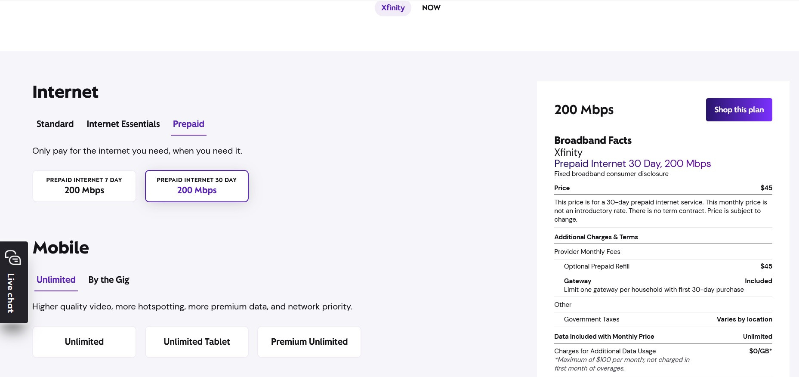Switch to the Xfinity brand toggle
This screenshot has height=377, width=799.
pyautogui.click(x=393, y=8)
